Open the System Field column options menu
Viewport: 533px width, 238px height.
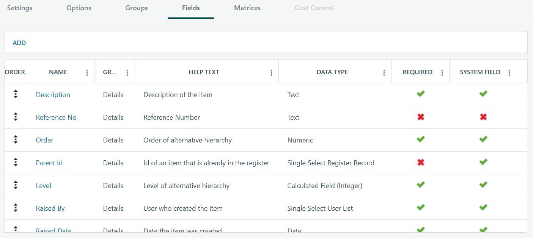(x=509, y=73)
